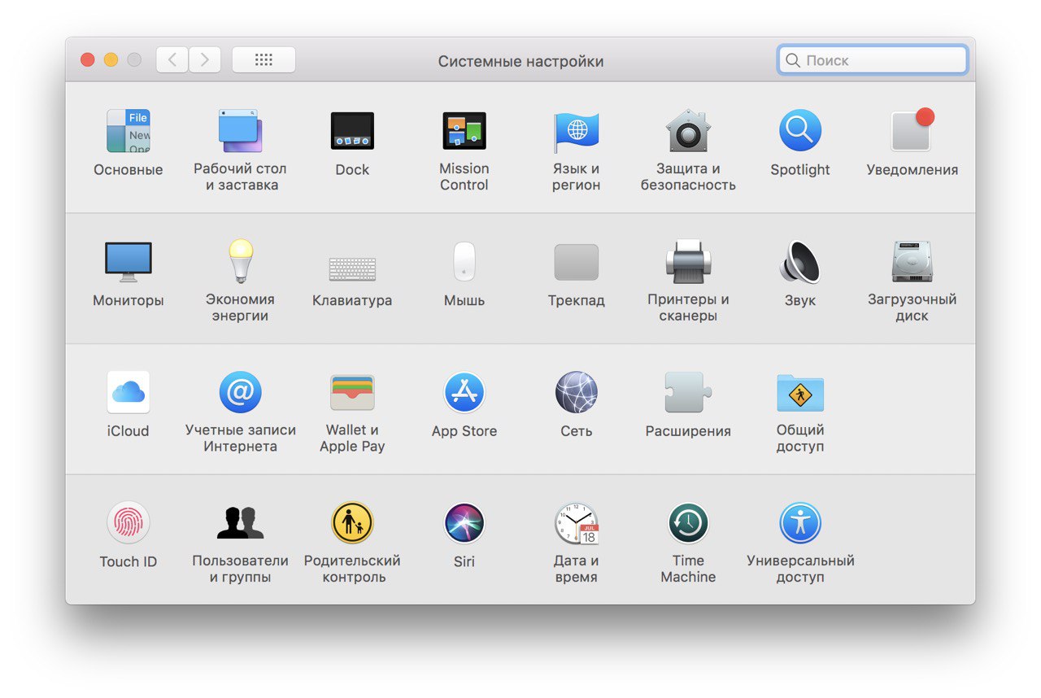Close the Системные настройки window
Image resolution: width=1041 pixels, height=698 pixels.
point(88,60)
